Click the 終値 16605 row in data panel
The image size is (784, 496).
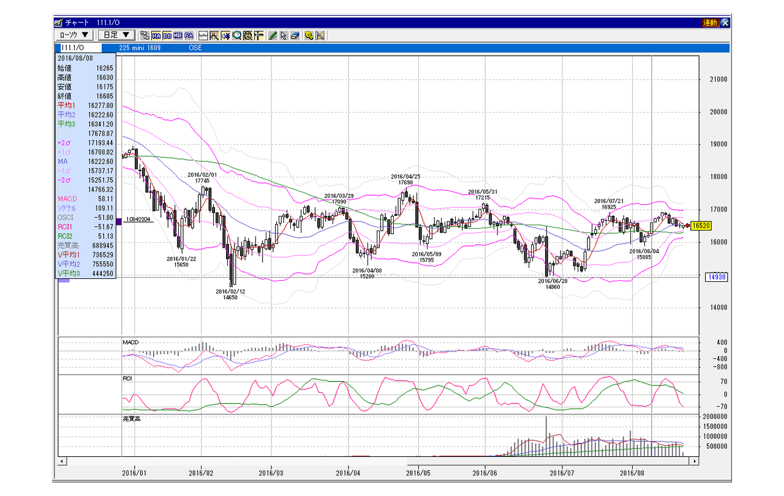(x=85, y=96)
